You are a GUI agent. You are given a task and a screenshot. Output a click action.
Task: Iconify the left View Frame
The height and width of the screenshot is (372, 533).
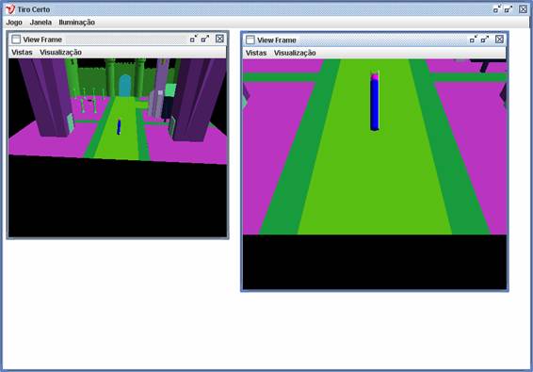[x=194, y=40]
